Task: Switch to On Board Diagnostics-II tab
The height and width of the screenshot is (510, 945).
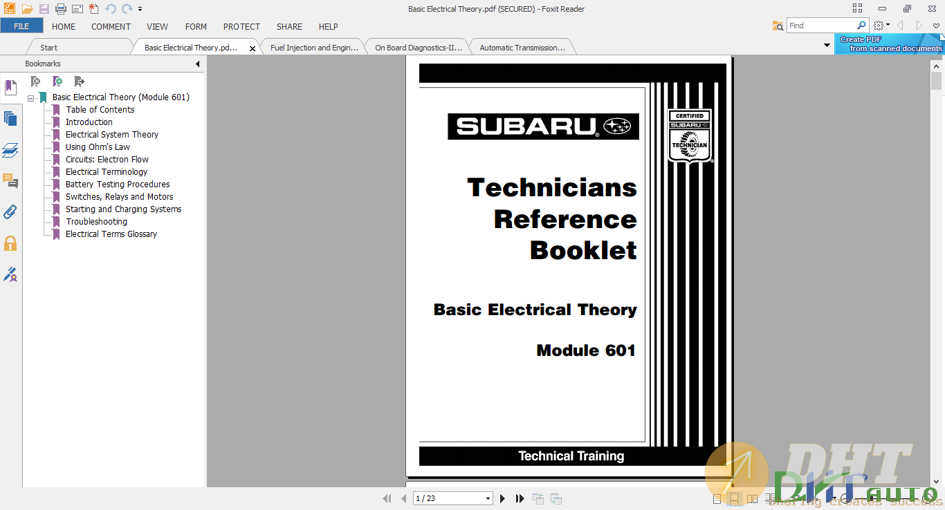Action: (419, 48)
